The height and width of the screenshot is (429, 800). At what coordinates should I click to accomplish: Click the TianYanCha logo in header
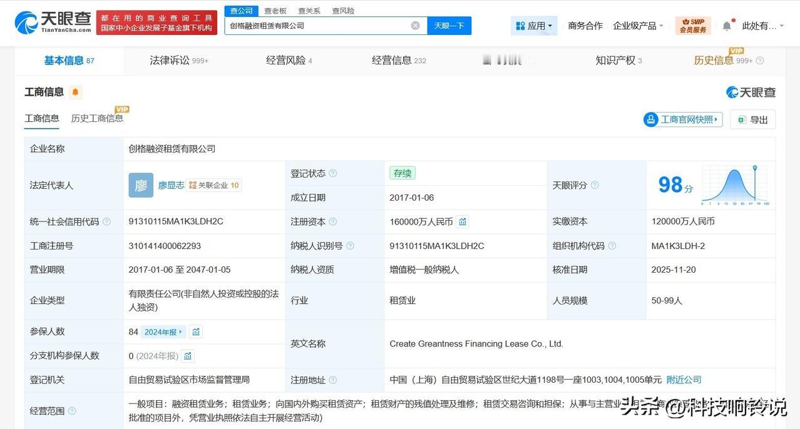pos(53,23)
